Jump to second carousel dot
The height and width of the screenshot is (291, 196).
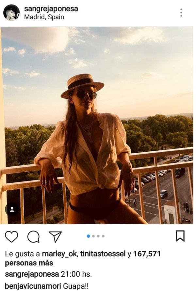pyautogui.click(x=93, y=236)
